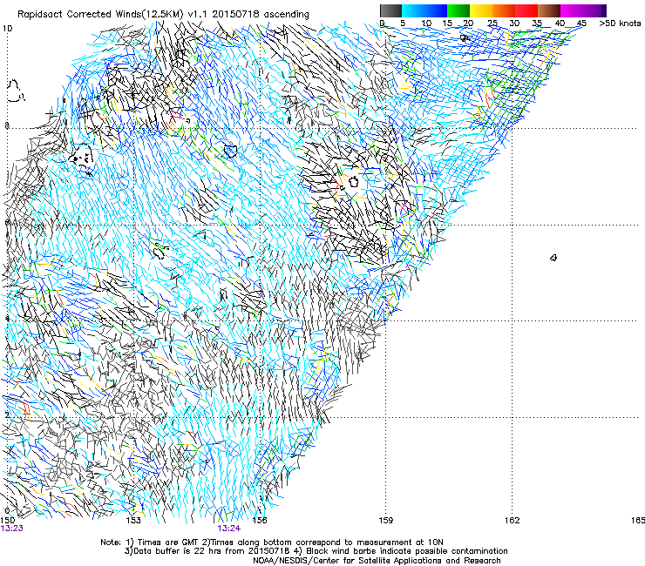Click the green 15-20 knots legend swatch
Viewport: 645px width, 566px height.
point(458,10)
